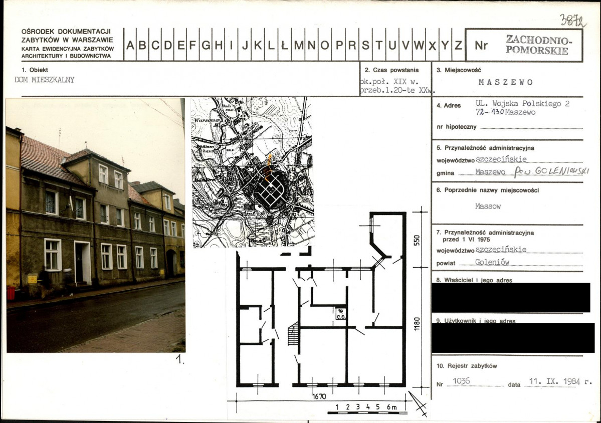Click the letter A box
Screen dimensions: 601x423
[130, 45]
